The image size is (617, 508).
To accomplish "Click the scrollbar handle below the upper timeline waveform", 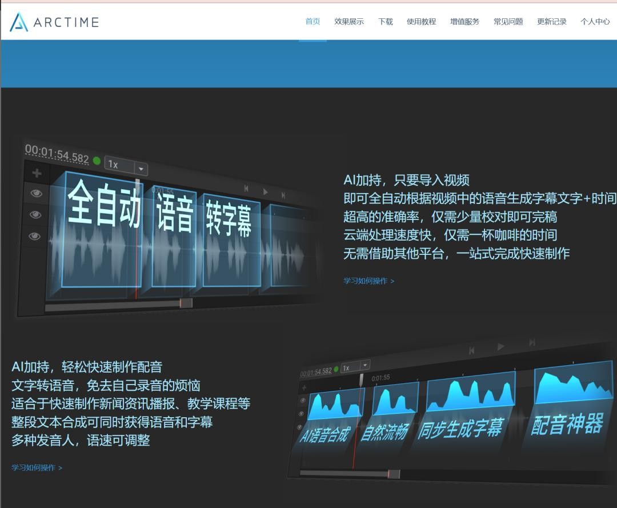I will (x=186, y=303).
